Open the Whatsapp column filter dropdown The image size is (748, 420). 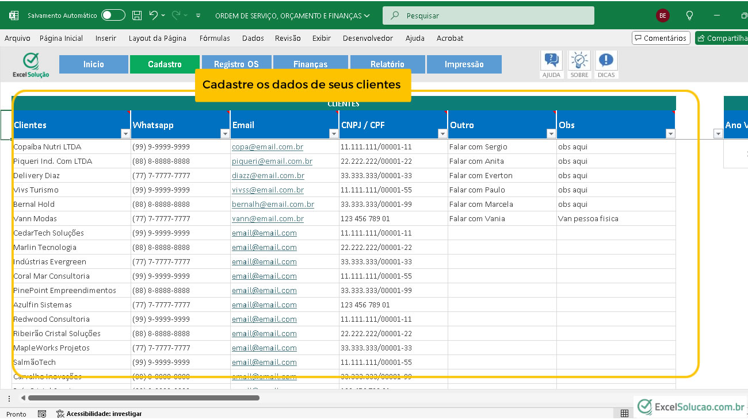(225, 134)
